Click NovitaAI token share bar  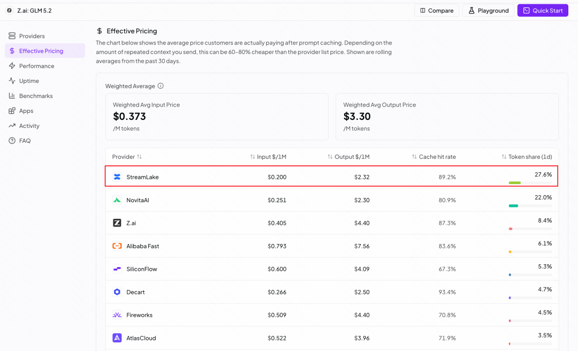coord(530,206)
